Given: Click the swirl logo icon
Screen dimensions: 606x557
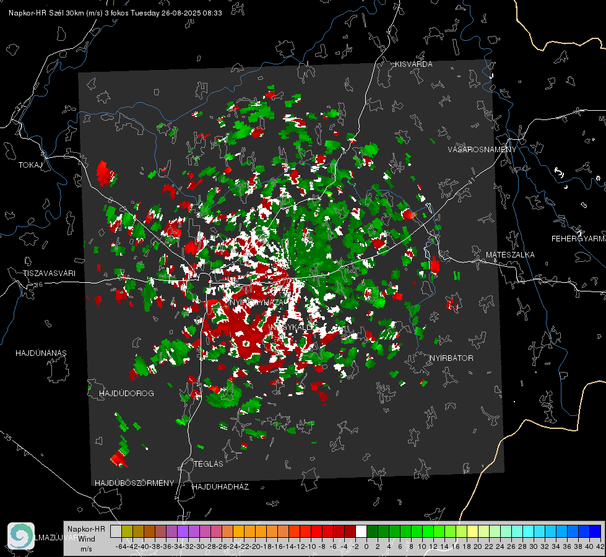Looking at the screenshot, I should 21,536.
